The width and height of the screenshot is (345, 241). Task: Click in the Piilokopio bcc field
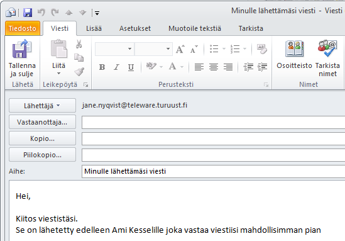click(x=213, y=155)
